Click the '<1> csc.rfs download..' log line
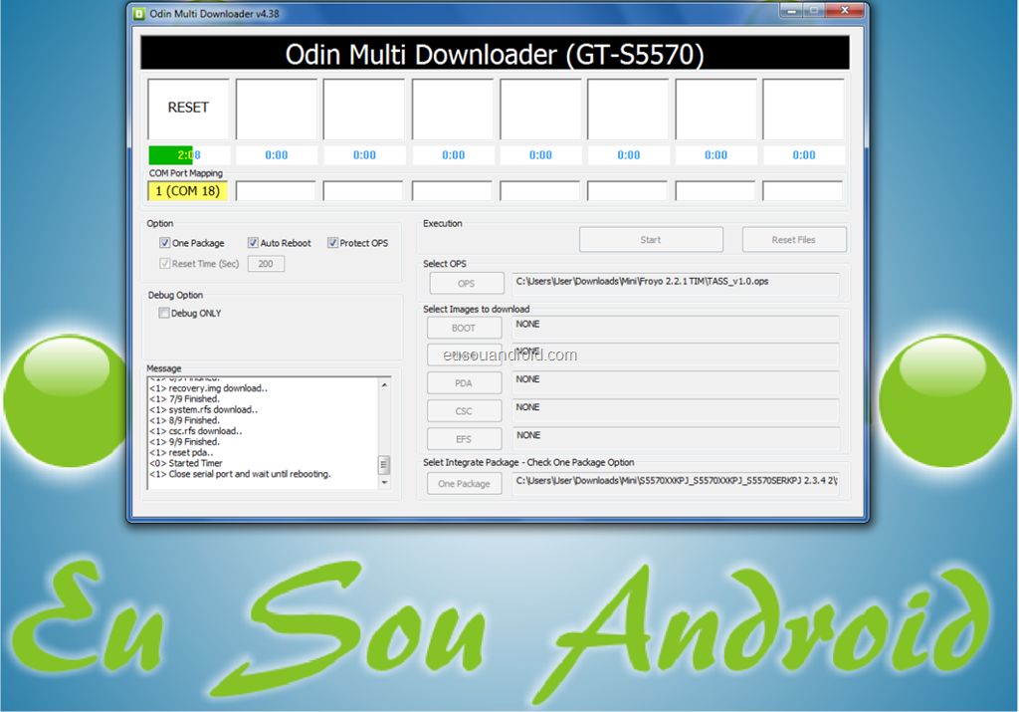This screenshot has width=1019, height=712. (196, 431)
